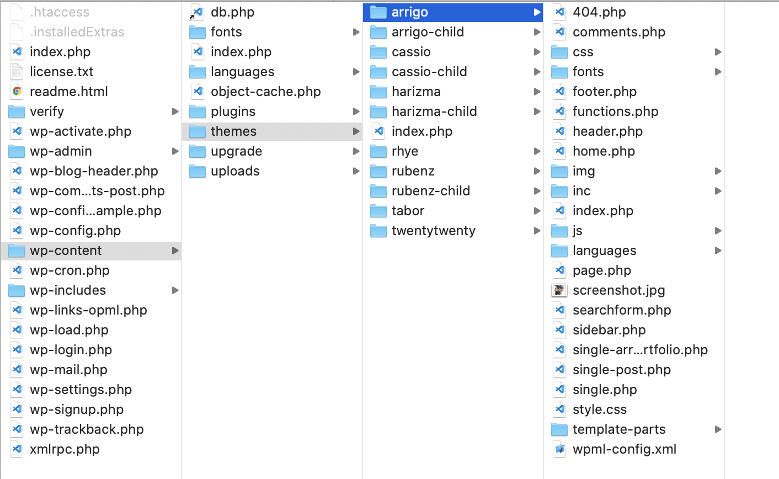Click the wpml-config.xml file icon
The width and height of the screenshot is (779, 479).
pyautogui.click(x=559, y=449)
